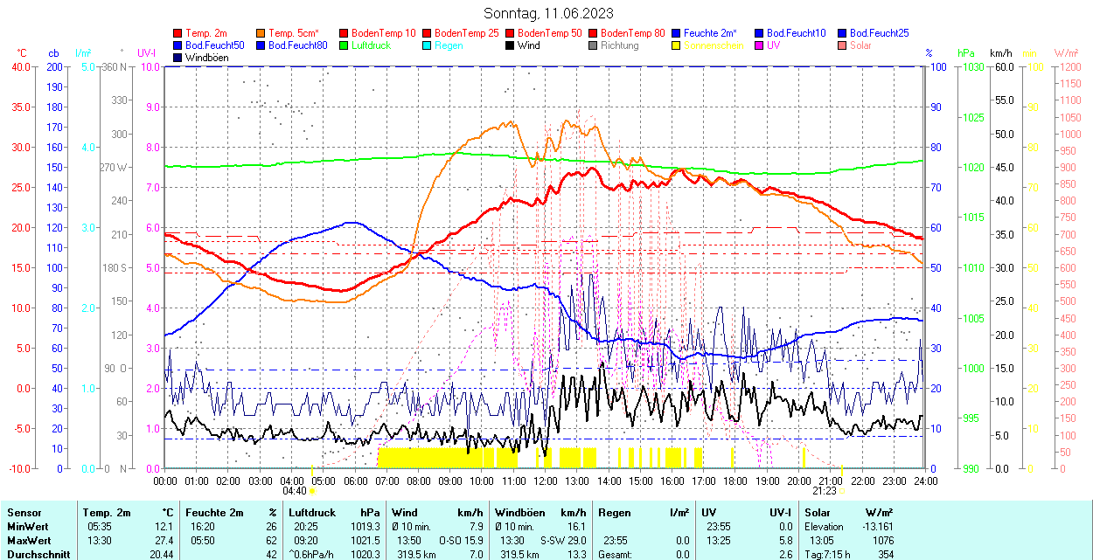Image resolution: width=1093 pixels, height=560 pixels.
Task: Click the dark Windböen legend swatch
Action: click(x=178, y=58)
